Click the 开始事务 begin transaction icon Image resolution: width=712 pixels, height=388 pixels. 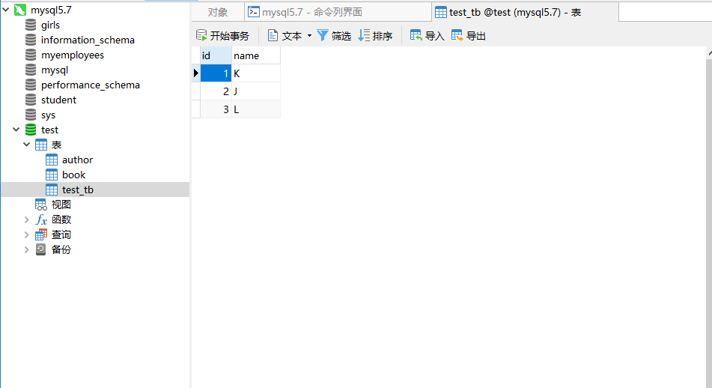click(201, 35)
